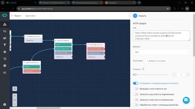
Task: Bookmark this page with the star icon
Action: pyautogui.click(x=168, y=9)
